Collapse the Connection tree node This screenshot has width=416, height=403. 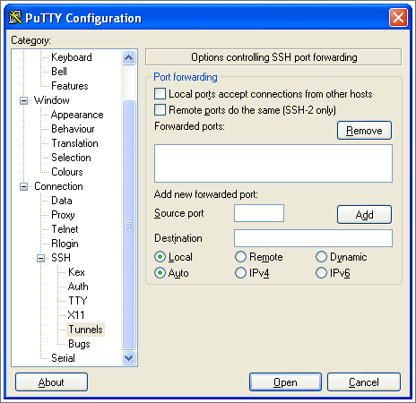click(x=23, y=186)
